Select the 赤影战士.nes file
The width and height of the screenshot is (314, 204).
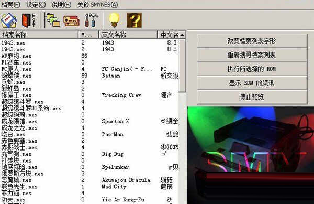19,147
